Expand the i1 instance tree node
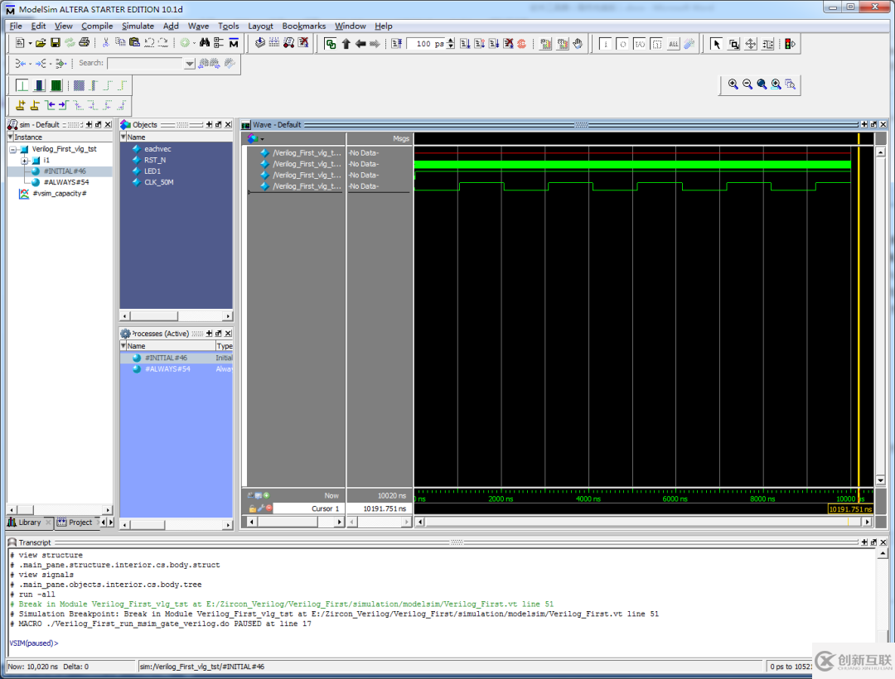Image resolution: width=895 pixels, height=679 pixels. coord(25,160)
